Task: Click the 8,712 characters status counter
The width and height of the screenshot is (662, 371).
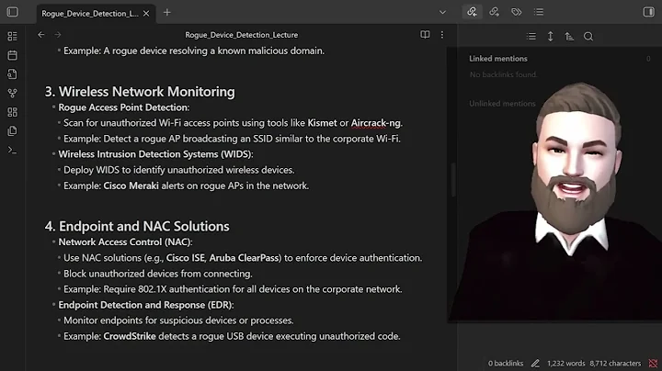Action: 615,363
